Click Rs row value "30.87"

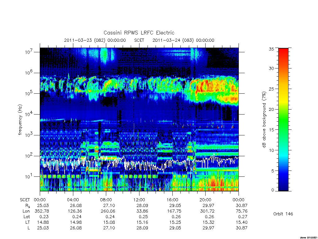click(242, 206)
